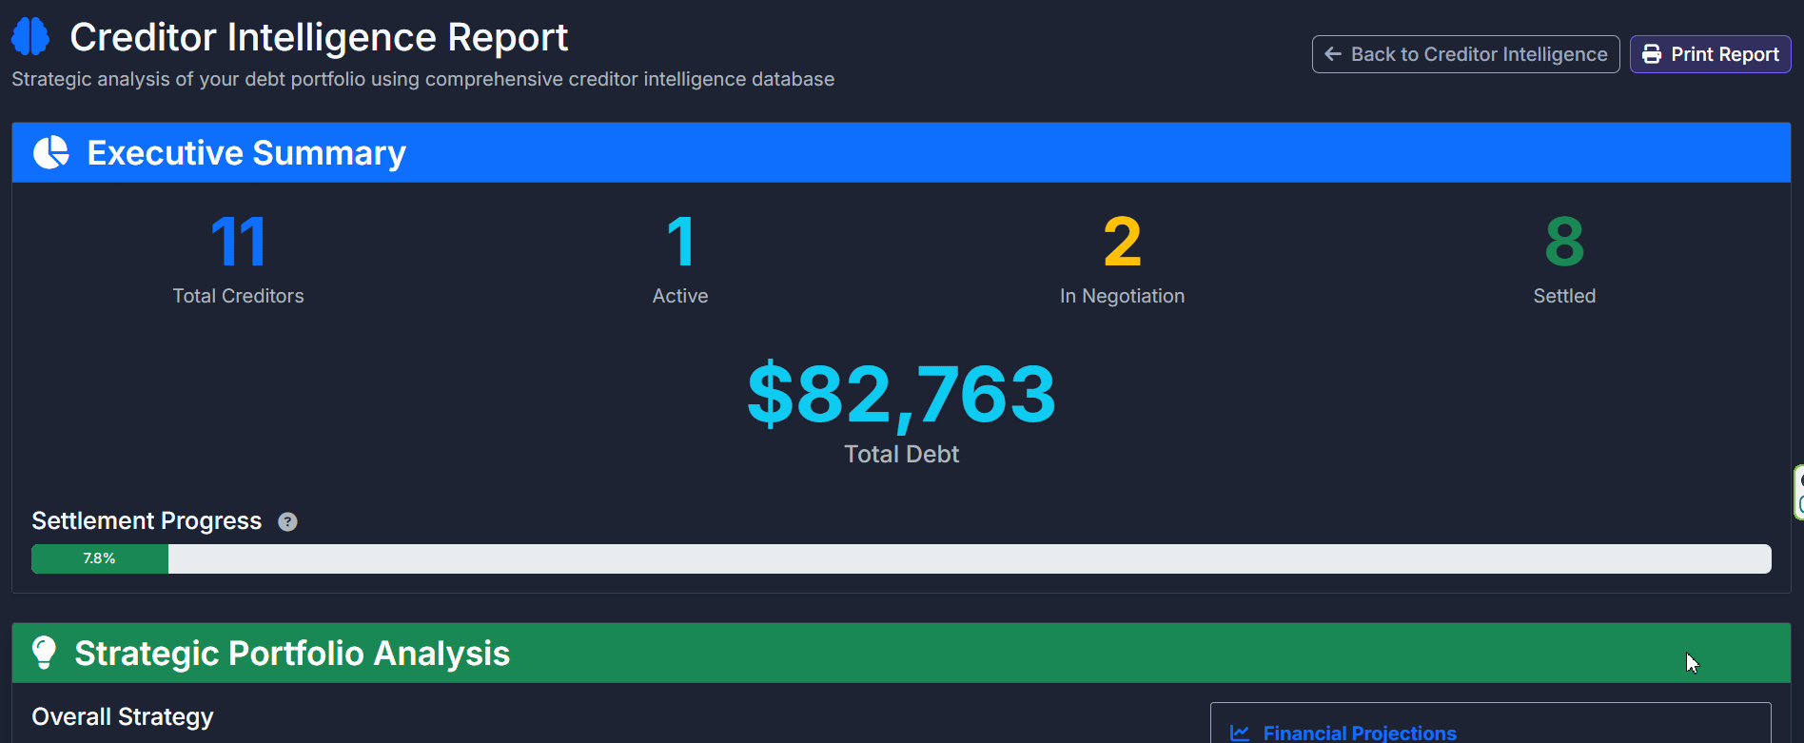Screen dimensions: 1804x743
Task: Click the $82,763 total debt figure
Action: (x=901, y=394)
